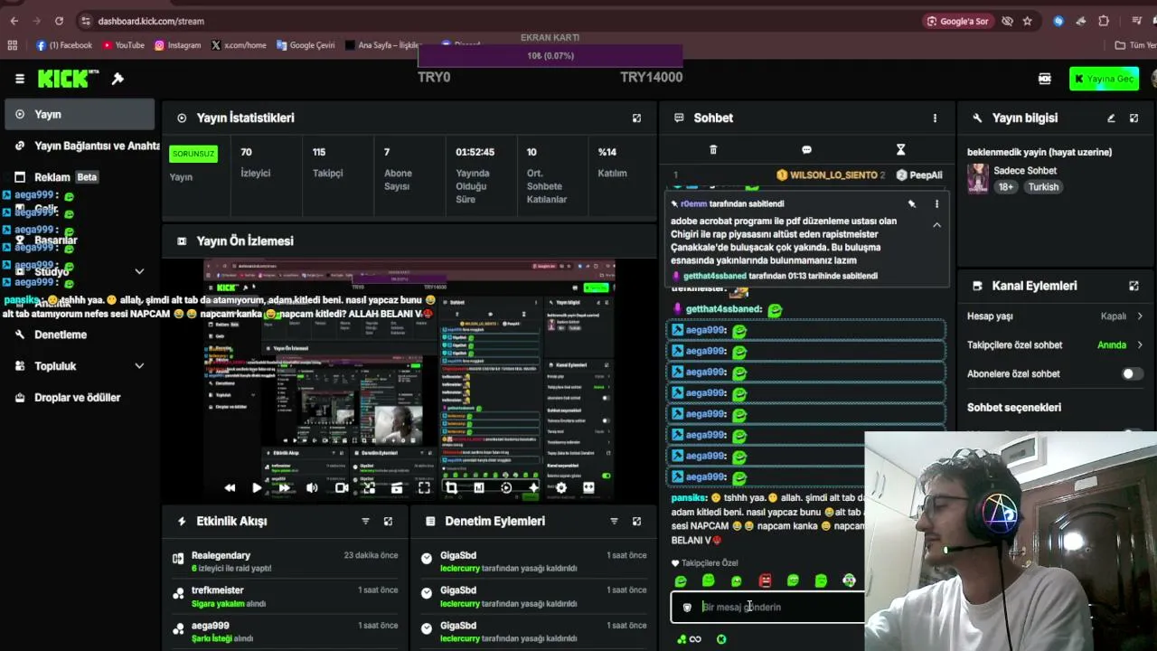Click the hammer icon beside Kick logo

tap(118, 79)
